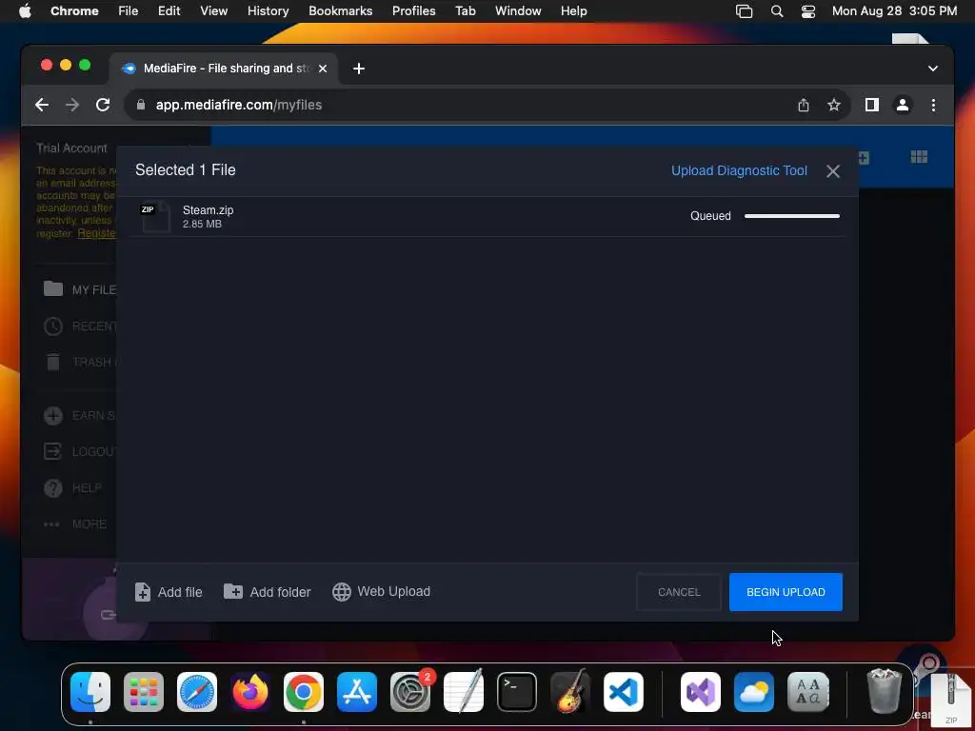Select the MediaFire tab

225,69
